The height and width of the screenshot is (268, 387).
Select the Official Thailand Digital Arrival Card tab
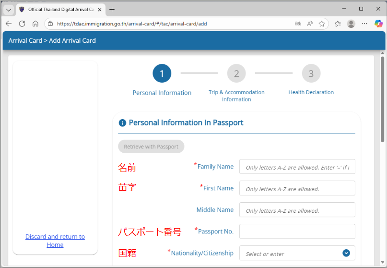(x=58, y=10)
